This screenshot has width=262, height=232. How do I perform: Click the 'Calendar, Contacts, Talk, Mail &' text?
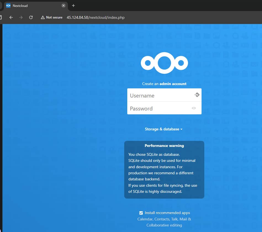[164, 219]
